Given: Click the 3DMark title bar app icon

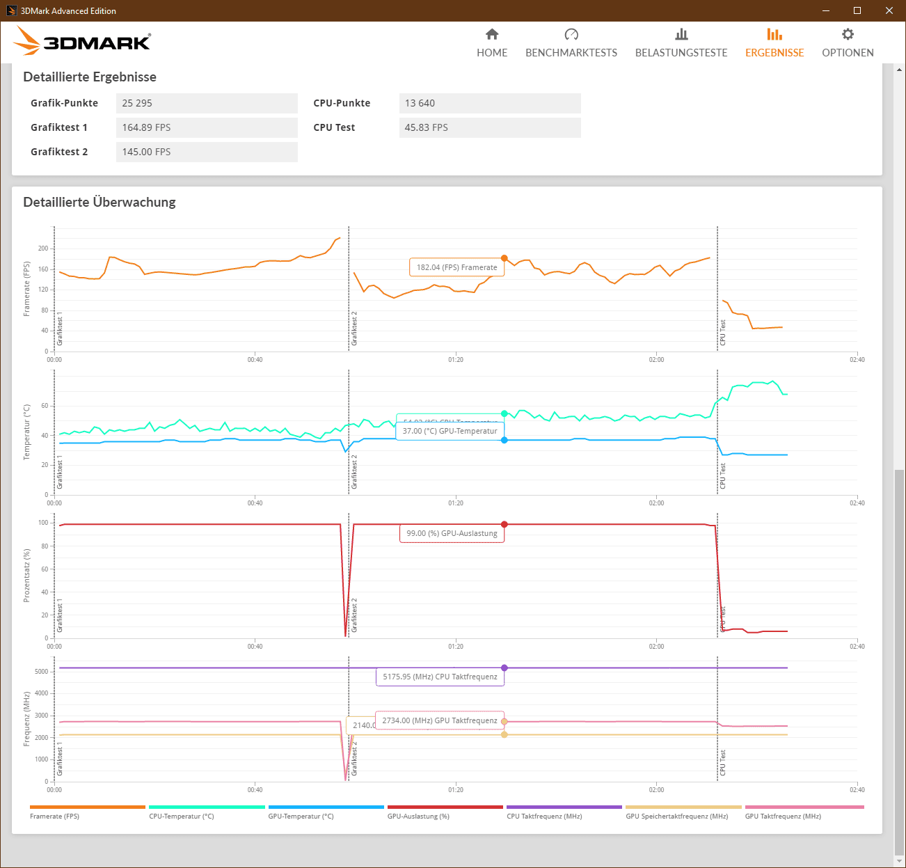Looking at the screenshot, I should tap(11, 10).
